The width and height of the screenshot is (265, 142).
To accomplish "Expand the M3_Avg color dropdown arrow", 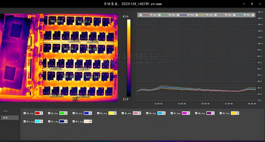I will click(91, 113).
